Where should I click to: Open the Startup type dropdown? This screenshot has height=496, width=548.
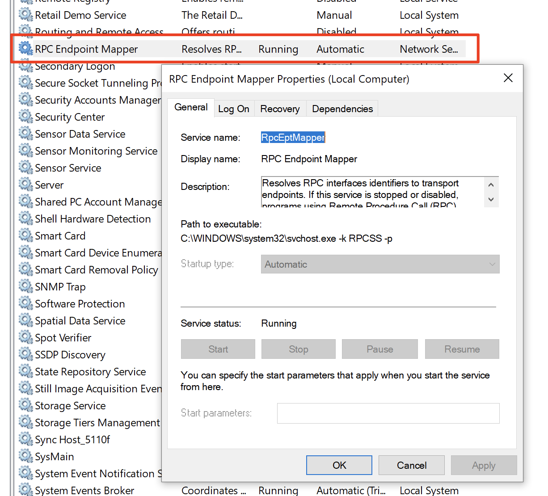pyautogui.click(x=380, y=264)
